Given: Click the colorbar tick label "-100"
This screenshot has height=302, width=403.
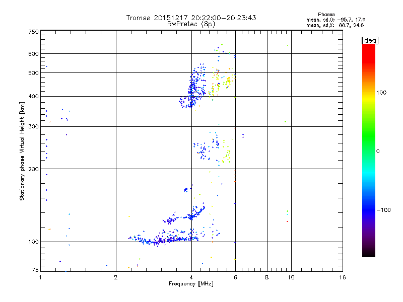Looking at the screenshot, I should [384, 210].
